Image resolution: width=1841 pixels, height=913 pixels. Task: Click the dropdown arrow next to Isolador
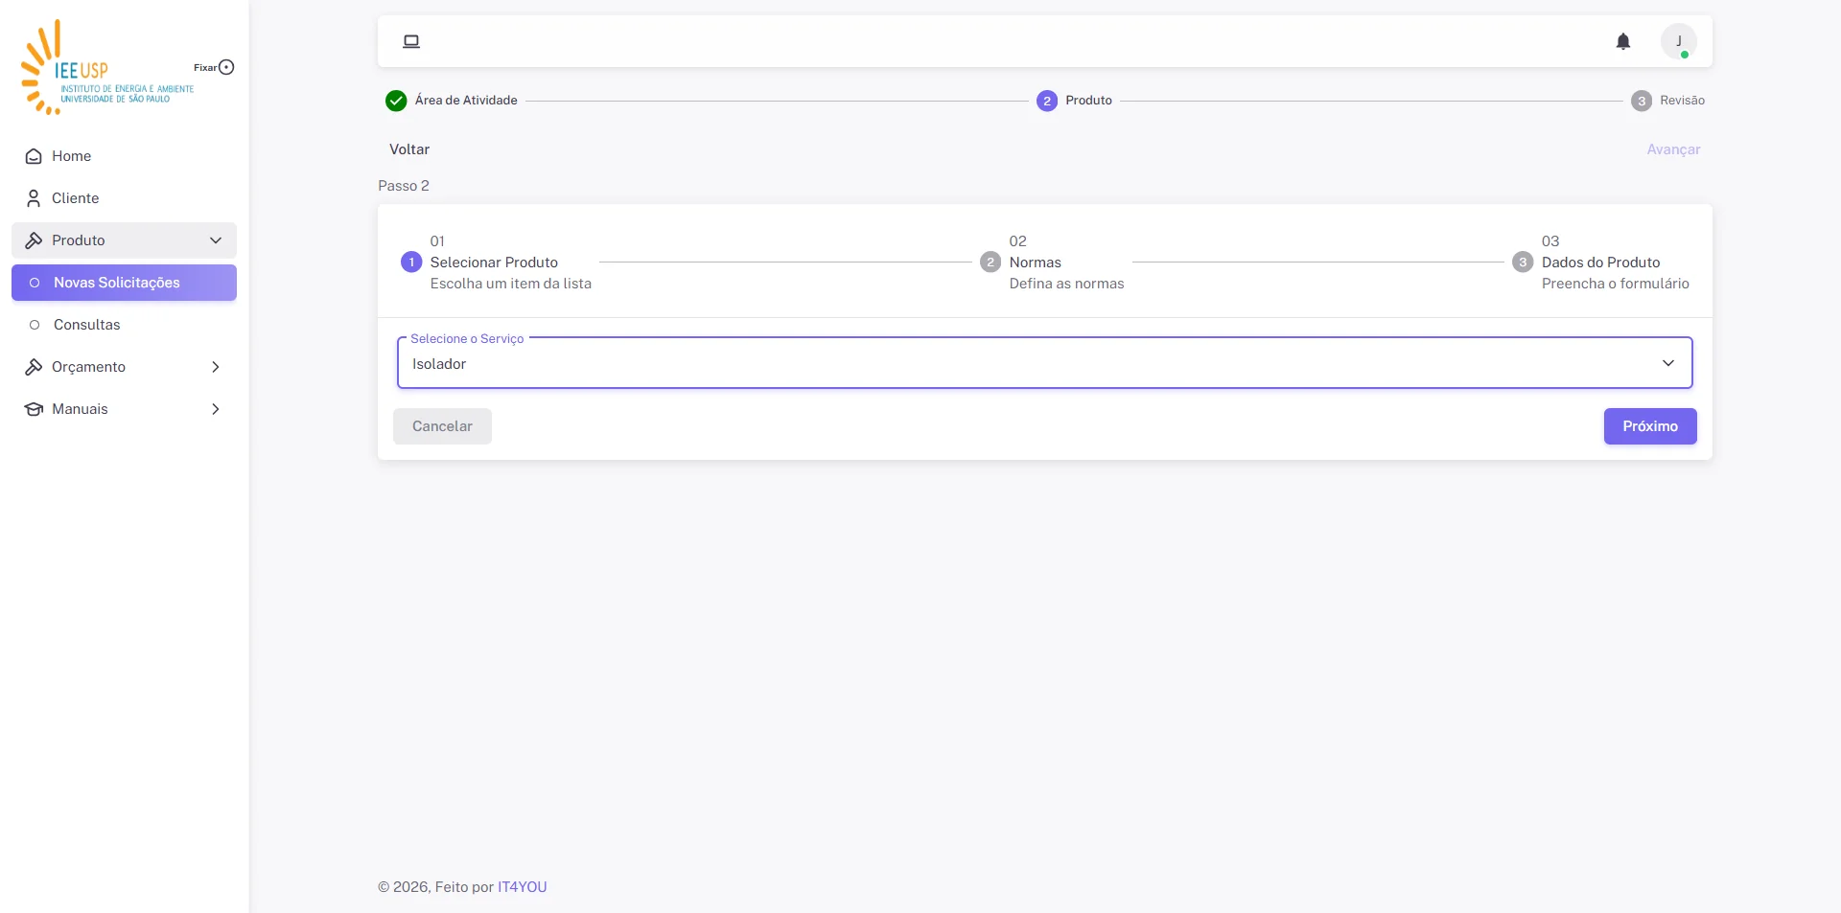point(1668,363)
